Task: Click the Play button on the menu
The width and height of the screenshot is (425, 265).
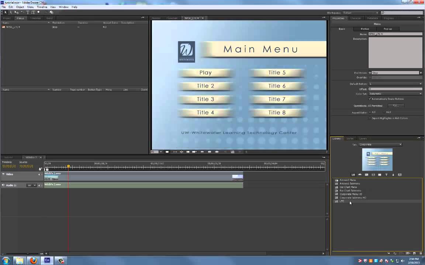Action: [205, 73]
